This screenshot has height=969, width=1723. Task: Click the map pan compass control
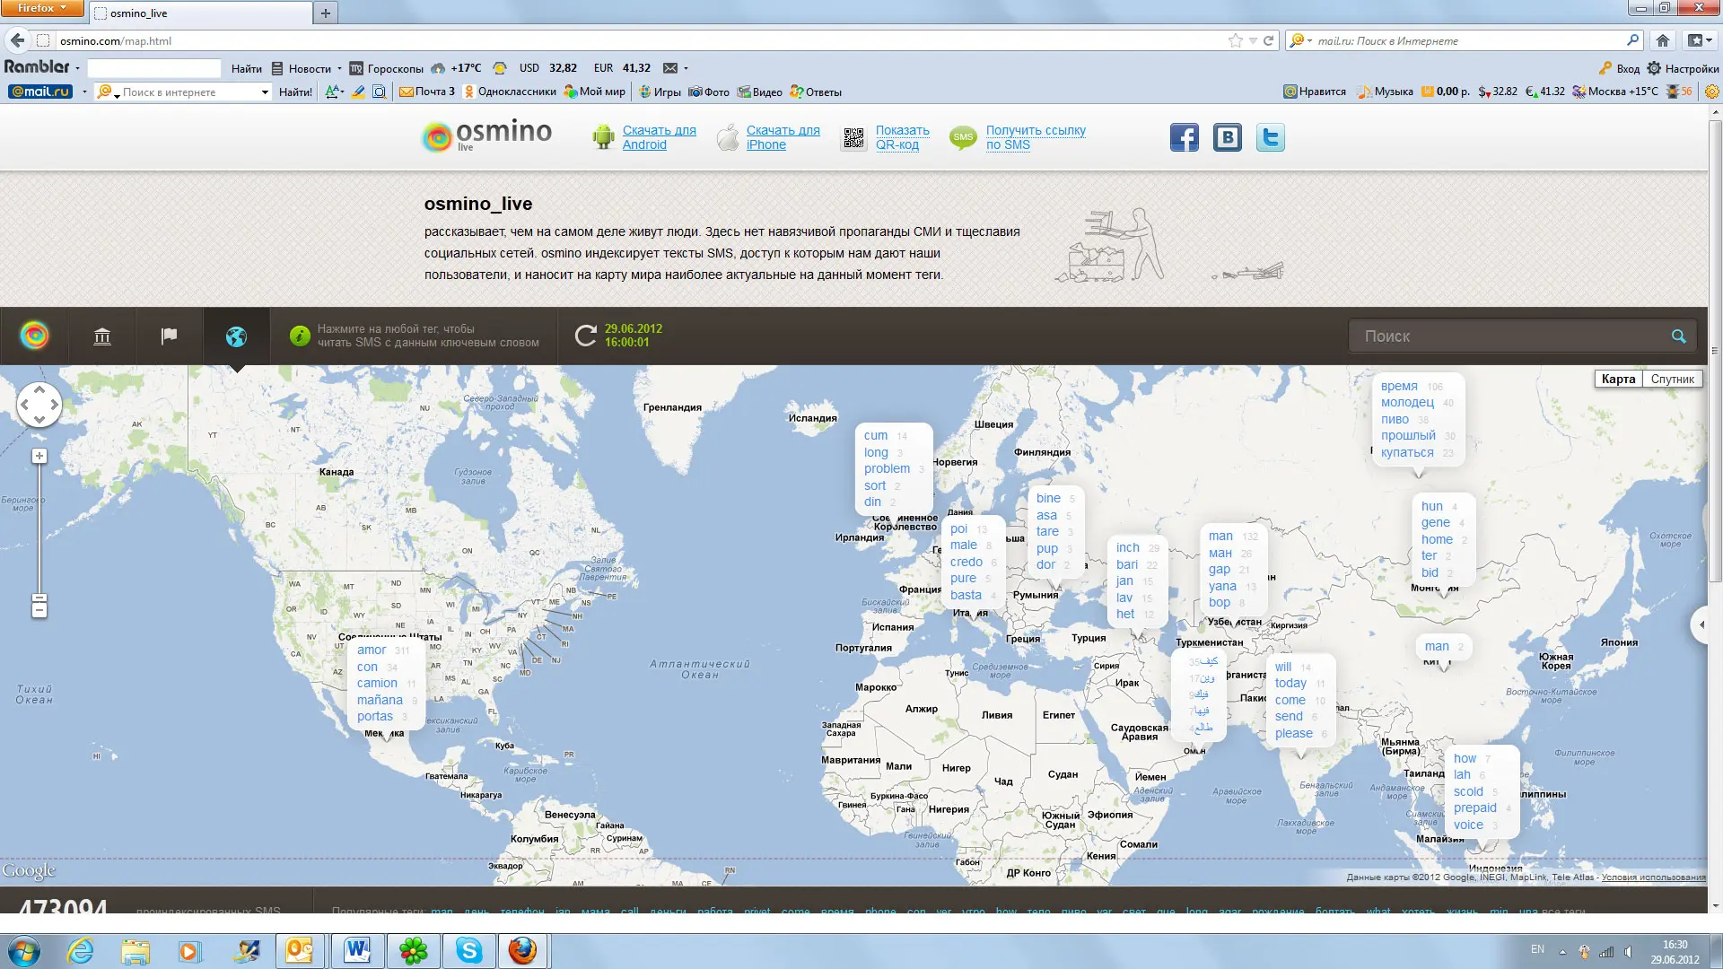tap(39, 405)
